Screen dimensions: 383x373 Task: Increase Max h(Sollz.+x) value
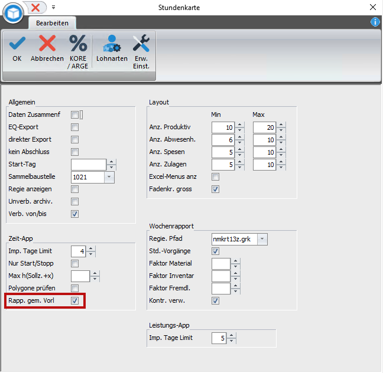click(95, 273)
